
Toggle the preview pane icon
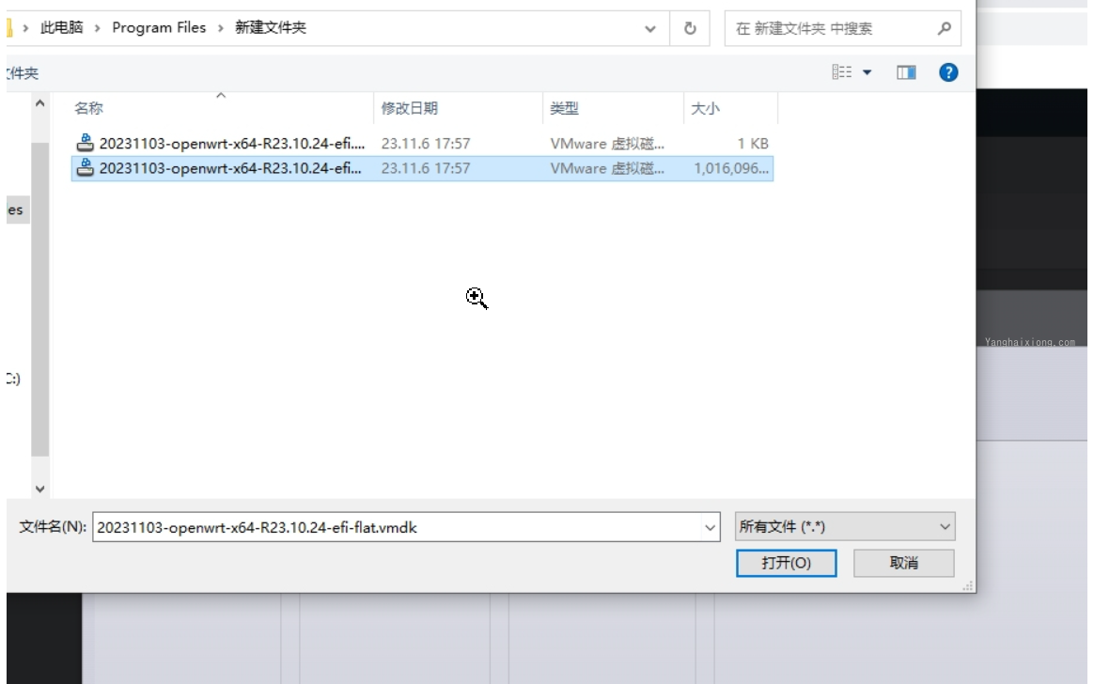pyautogui.click(x=906, y=72)
